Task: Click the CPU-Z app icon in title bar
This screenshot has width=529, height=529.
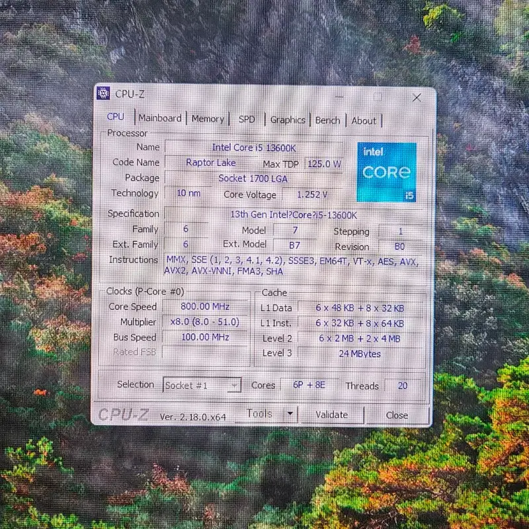Action: (103, 93)
